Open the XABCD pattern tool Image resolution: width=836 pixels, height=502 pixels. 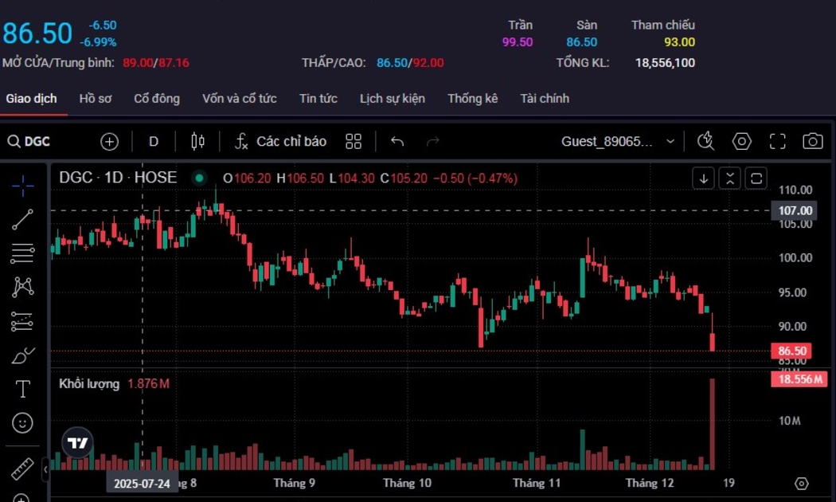23,287
